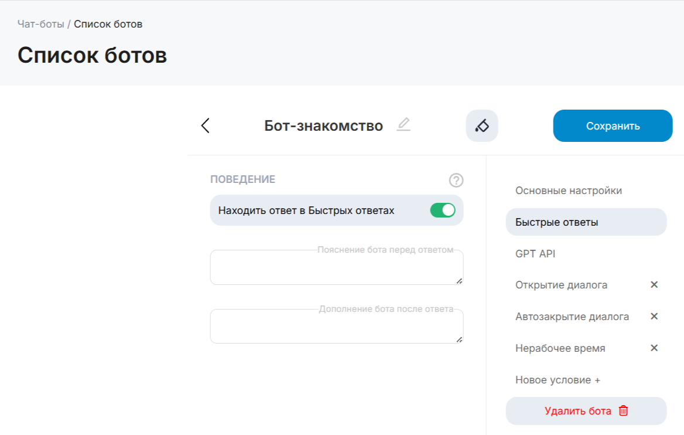Screen dimensions: 684x435
Task: Go to Автозакрытие диалога settings
Action: tap(572, 317)
